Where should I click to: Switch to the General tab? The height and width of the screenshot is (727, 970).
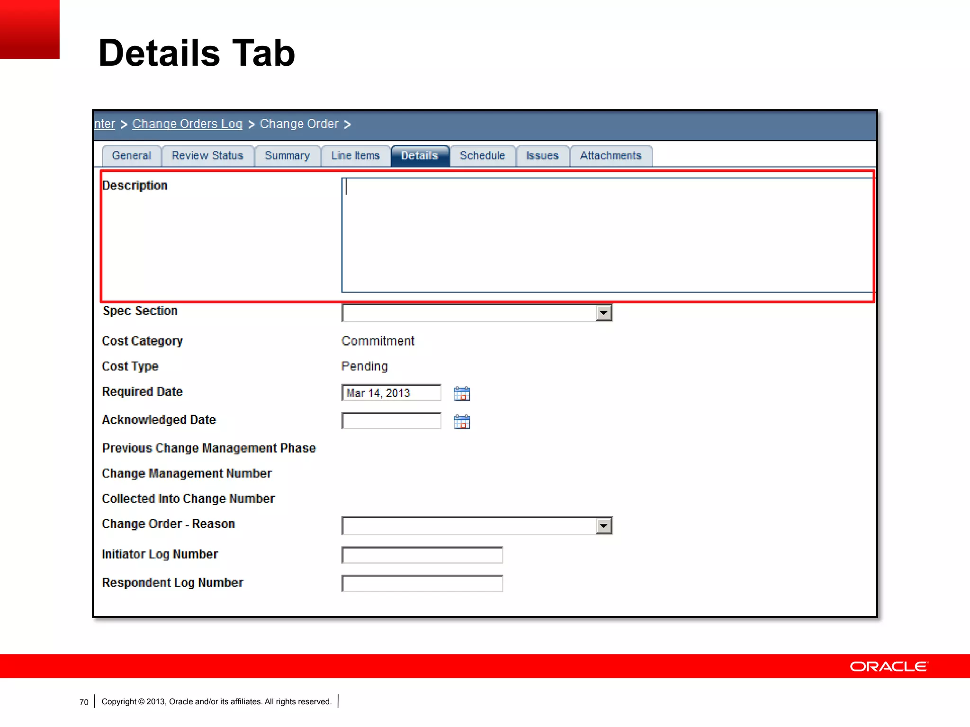[x=132, y=156]
